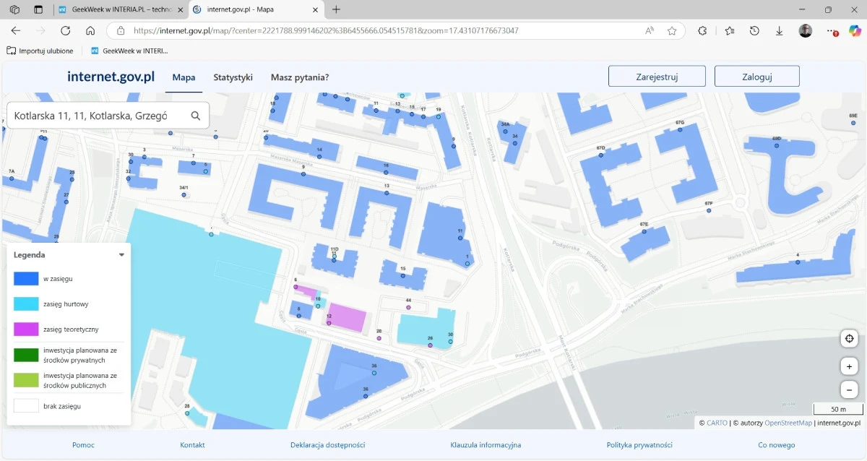Viewport: 867px width, 461px height.
Task: Zoom out using the minus button
Action: [849, 389]
